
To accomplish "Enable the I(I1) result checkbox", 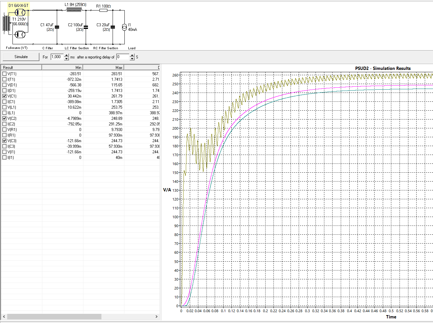I will click(5, 158).
